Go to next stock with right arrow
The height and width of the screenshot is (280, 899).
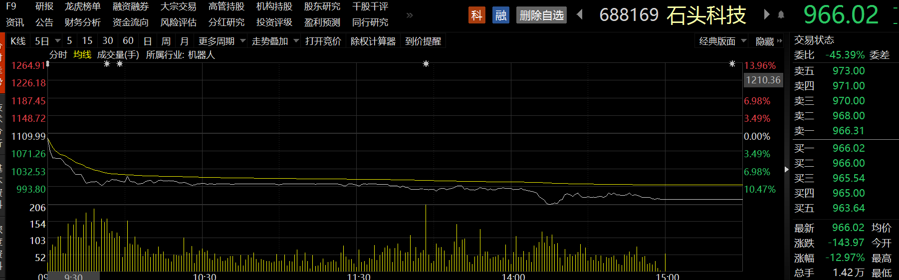766,14
